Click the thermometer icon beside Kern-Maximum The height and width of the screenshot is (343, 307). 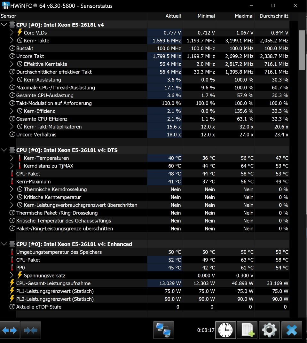(12, 182)
